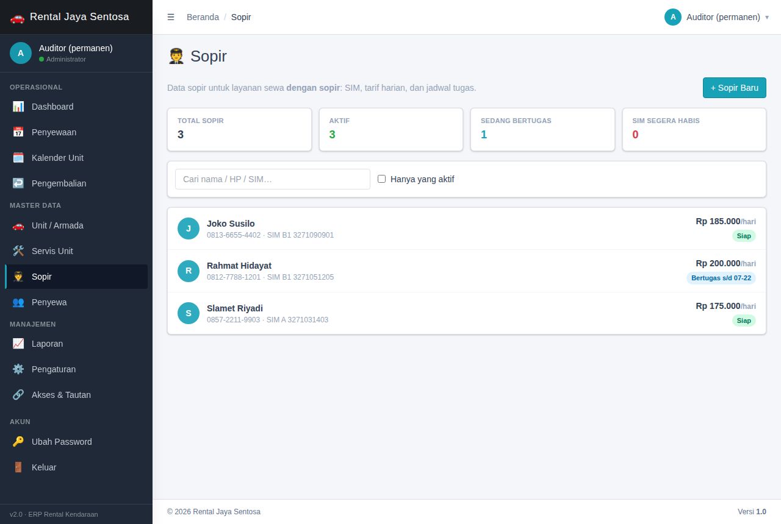Click the Penyewaan calendar icon
The height and width of the screenshot is (524, 781).
pyautogui.click(x=18, y=132)
